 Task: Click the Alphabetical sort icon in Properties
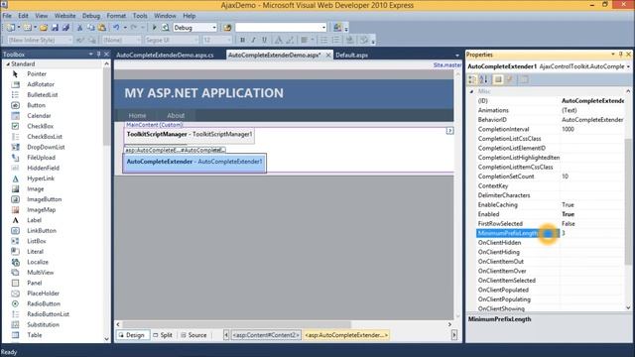(483, 79)
